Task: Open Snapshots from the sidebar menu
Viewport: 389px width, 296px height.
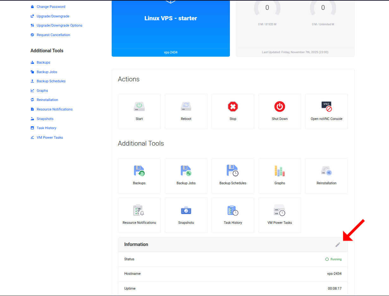Action: pos(44,118)
